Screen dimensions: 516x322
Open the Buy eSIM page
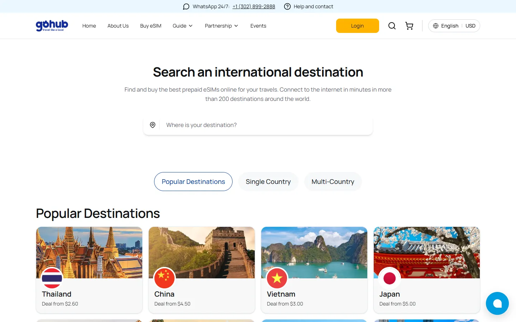tap(151, 26)
